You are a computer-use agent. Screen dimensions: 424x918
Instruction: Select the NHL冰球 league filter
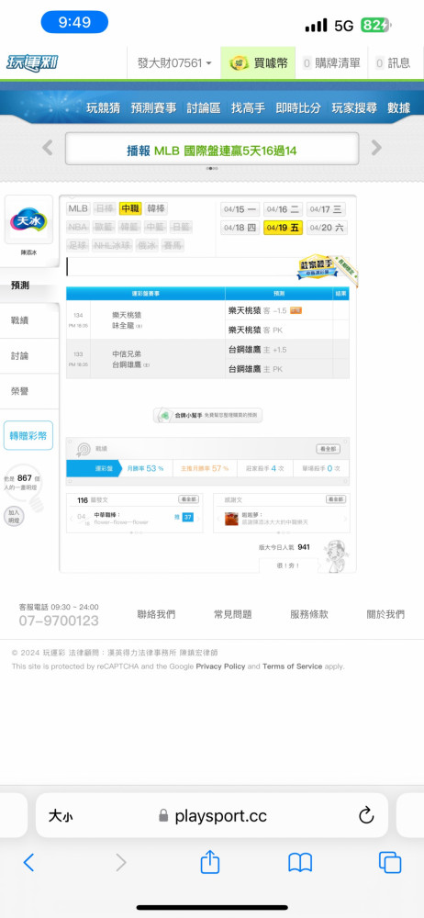(x=113, y=245)
